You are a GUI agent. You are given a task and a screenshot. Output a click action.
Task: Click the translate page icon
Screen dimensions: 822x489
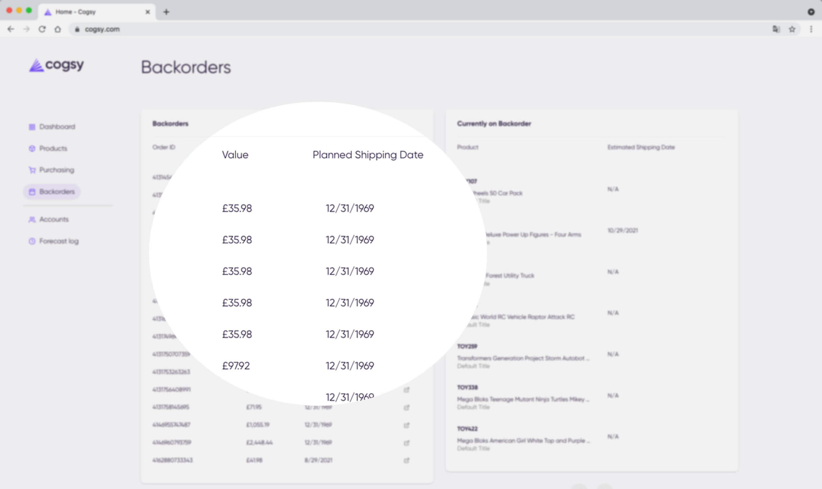tap(776, 29)
